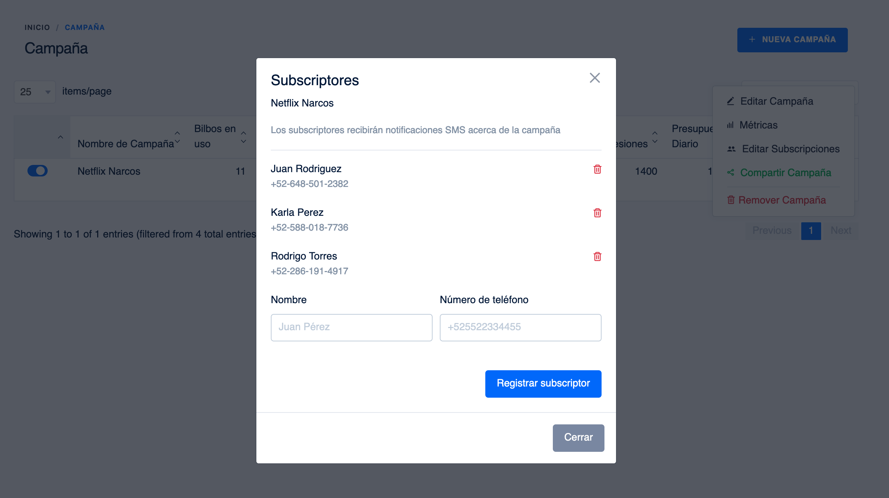This screenshot has height=498, width=889.
Task: Focus the Nombre input field
Action: (x=351, y=327)
